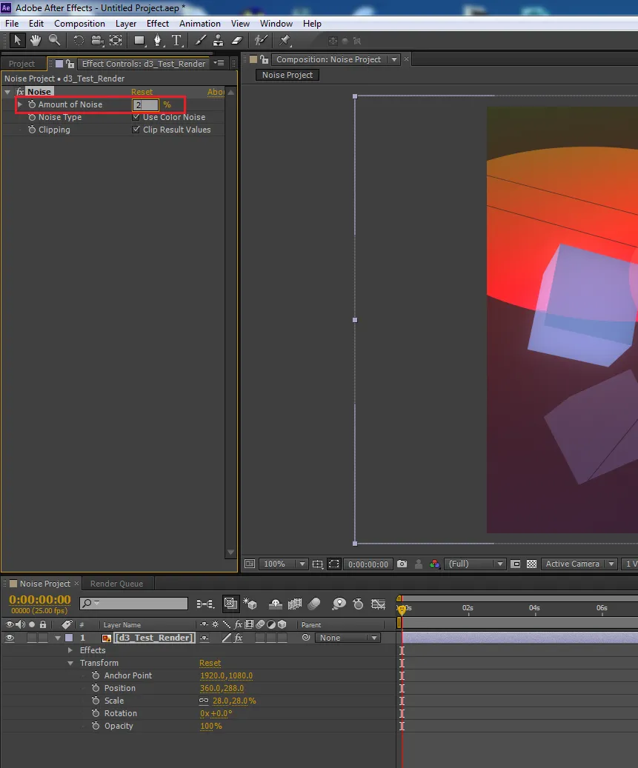Select the Hand tool in the toolbar

pyautogui.click(x=34, y=41)
